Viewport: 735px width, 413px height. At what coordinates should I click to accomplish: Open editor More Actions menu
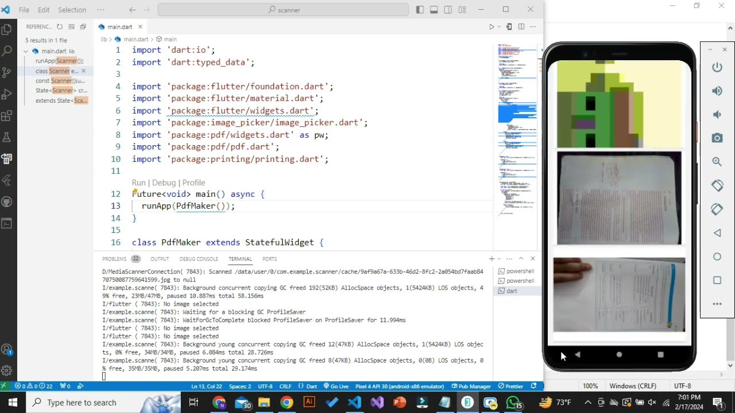pyautogui.click(x=533, y=27)
